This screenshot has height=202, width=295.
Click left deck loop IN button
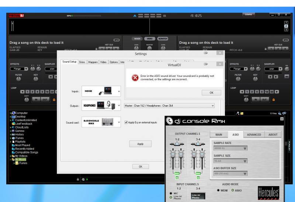pyautogui.click(x=36, y=99)
